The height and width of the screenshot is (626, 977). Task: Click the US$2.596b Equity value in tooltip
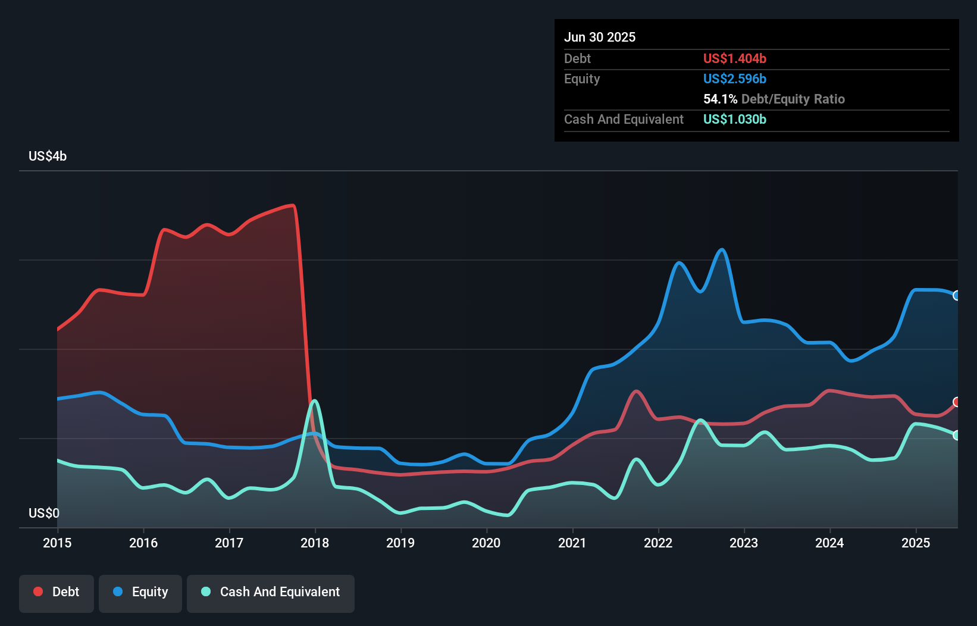pos(735,79)
